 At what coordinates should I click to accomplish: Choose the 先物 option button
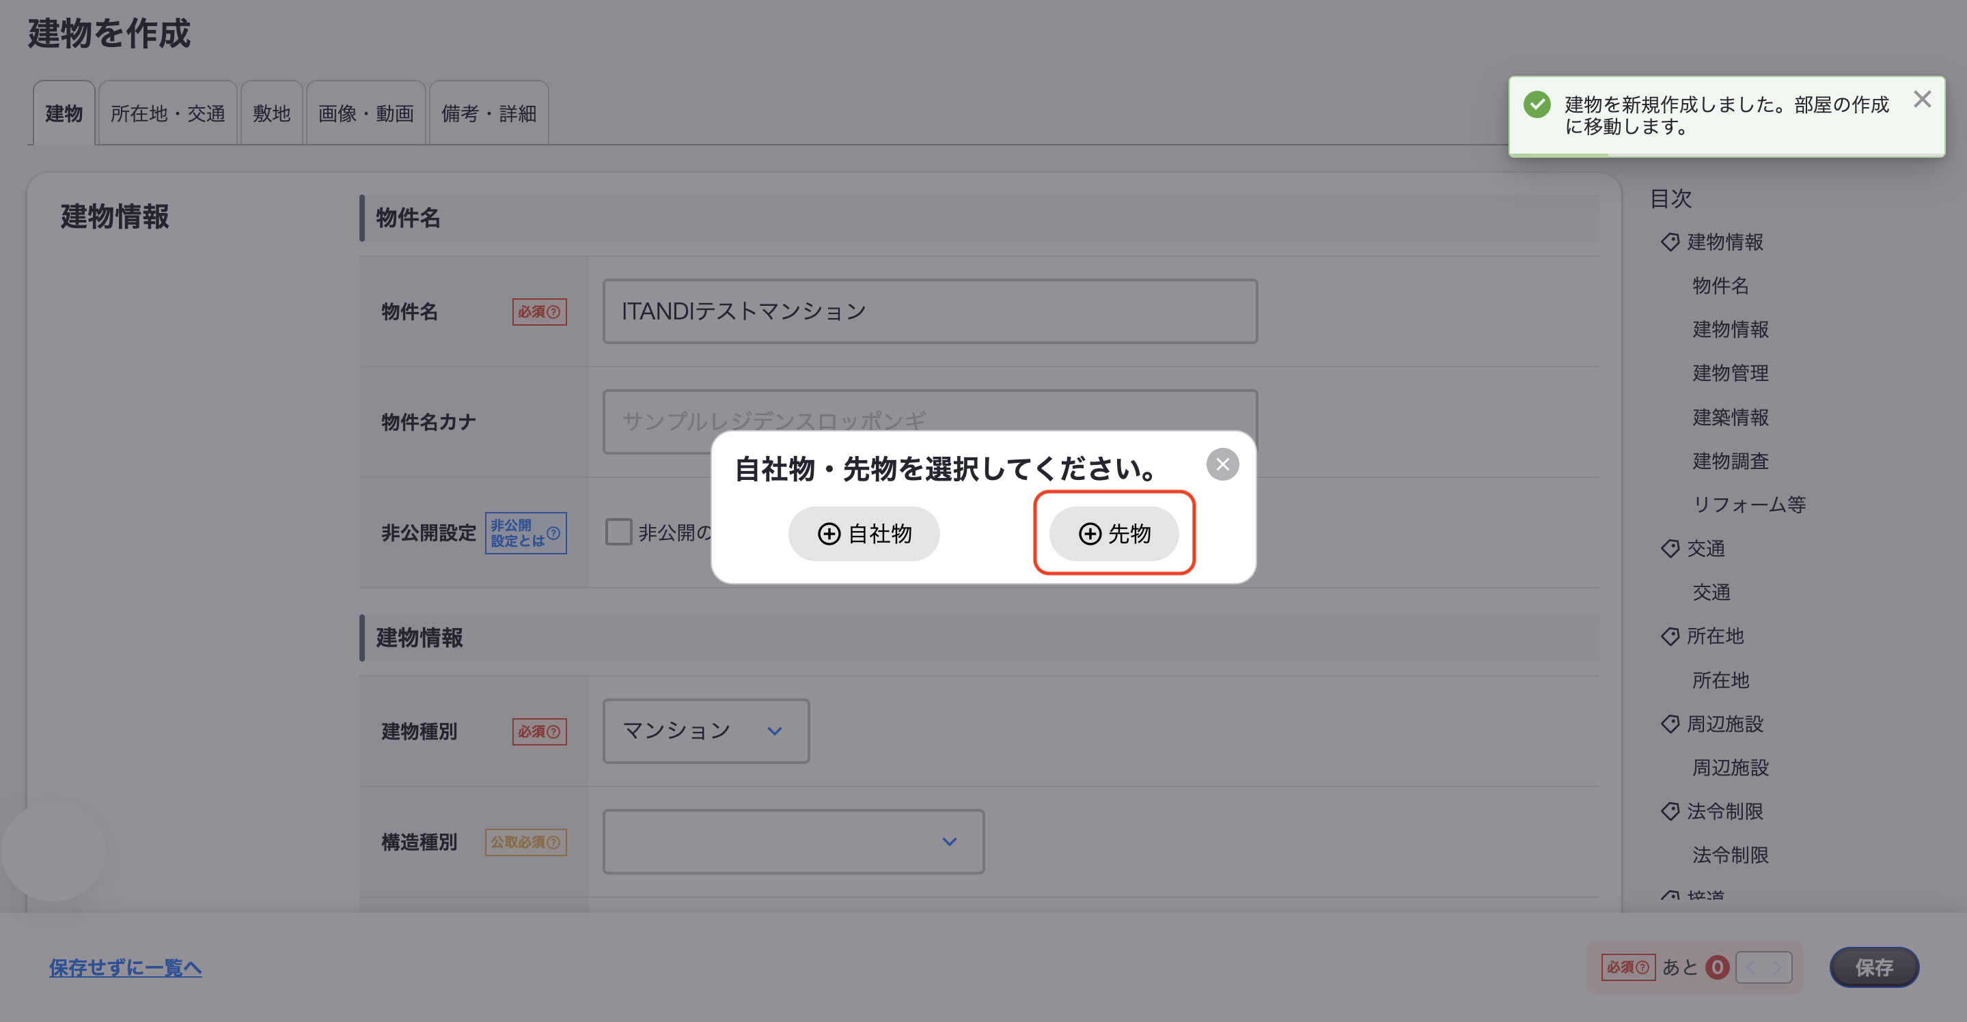coord(1114,533)
